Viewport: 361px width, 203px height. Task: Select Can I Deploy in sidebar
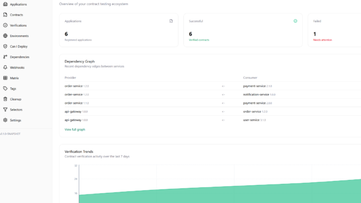pyautogui.click(x=19, y=46)
